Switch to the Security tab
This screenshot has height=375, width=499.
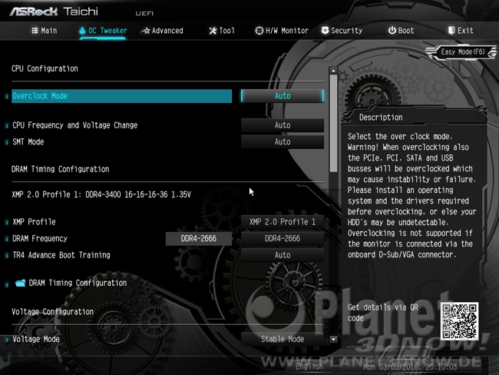342,31
